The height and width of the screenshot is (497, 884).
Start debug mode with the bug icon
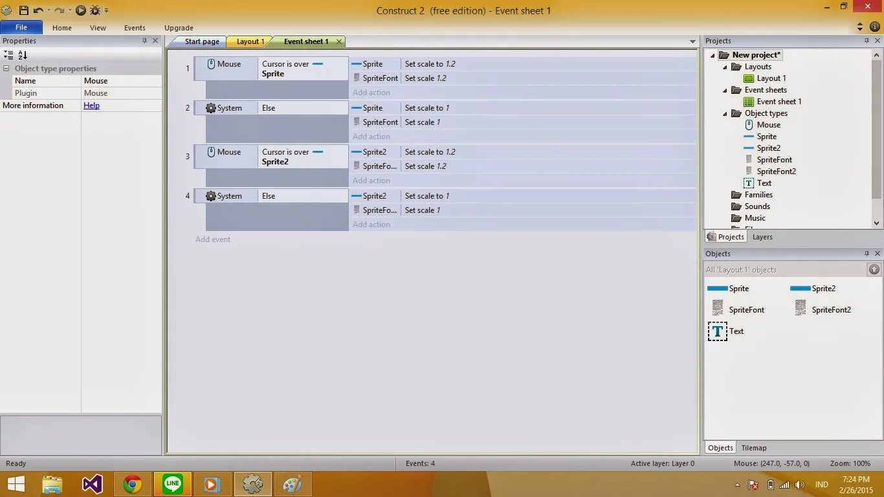[95, 10]
